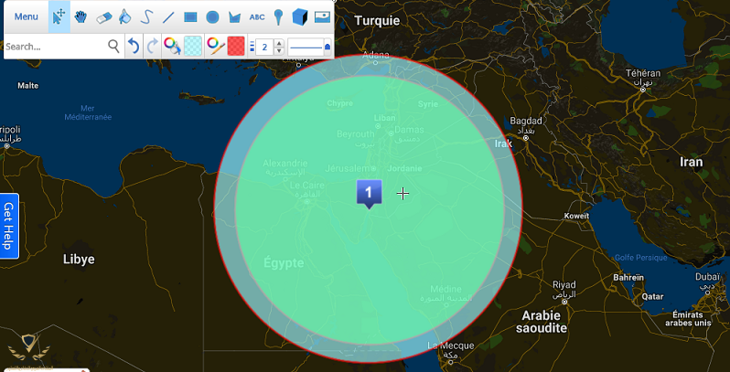730x372 pixels.
Task: Select the pin marker tool
Action: point(278,16)
